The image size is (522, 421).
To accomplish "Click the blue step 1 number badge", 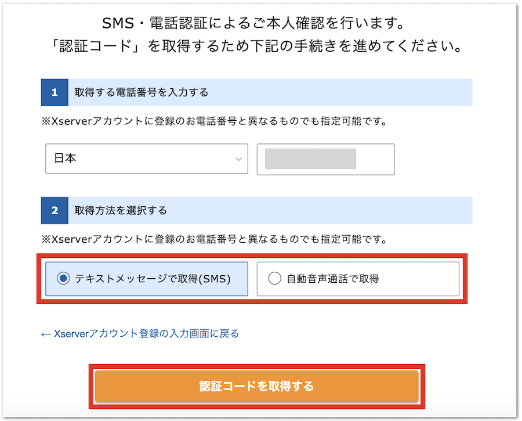I will pos(55,92).
